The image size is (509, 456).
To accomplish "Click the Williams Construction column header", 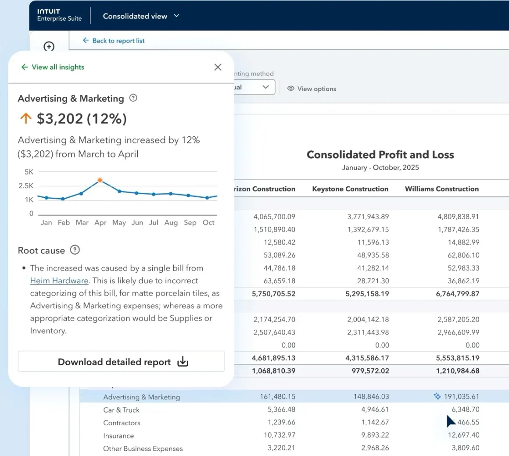I will coord(442,189).
